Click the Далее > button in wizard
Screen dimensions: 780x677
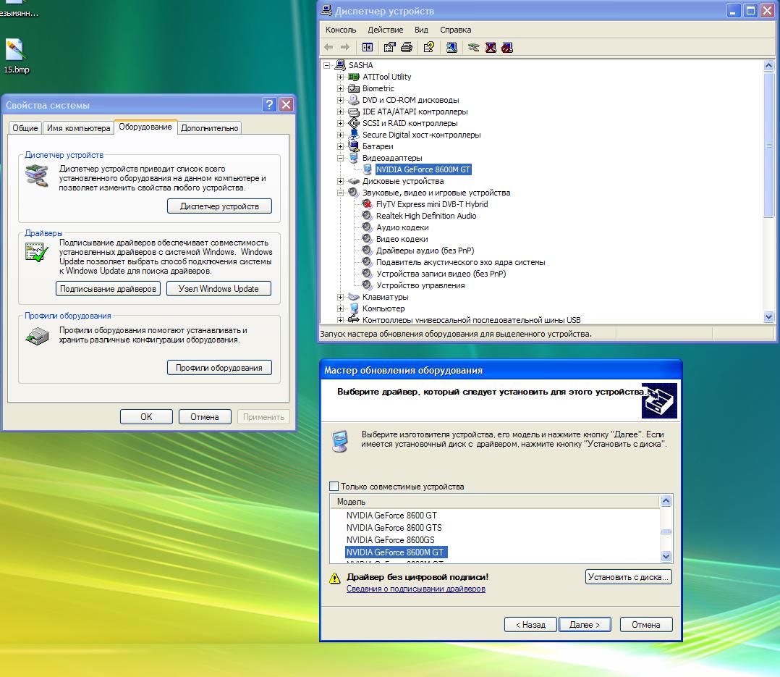pos(585,625)
